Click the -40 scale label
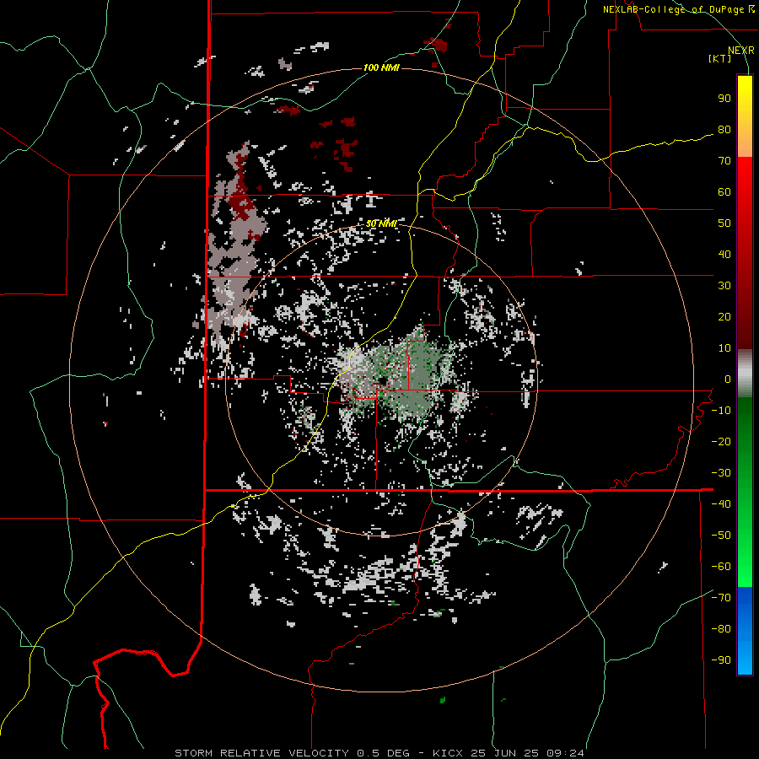The image size is (759, 759). tap(721, 504)
